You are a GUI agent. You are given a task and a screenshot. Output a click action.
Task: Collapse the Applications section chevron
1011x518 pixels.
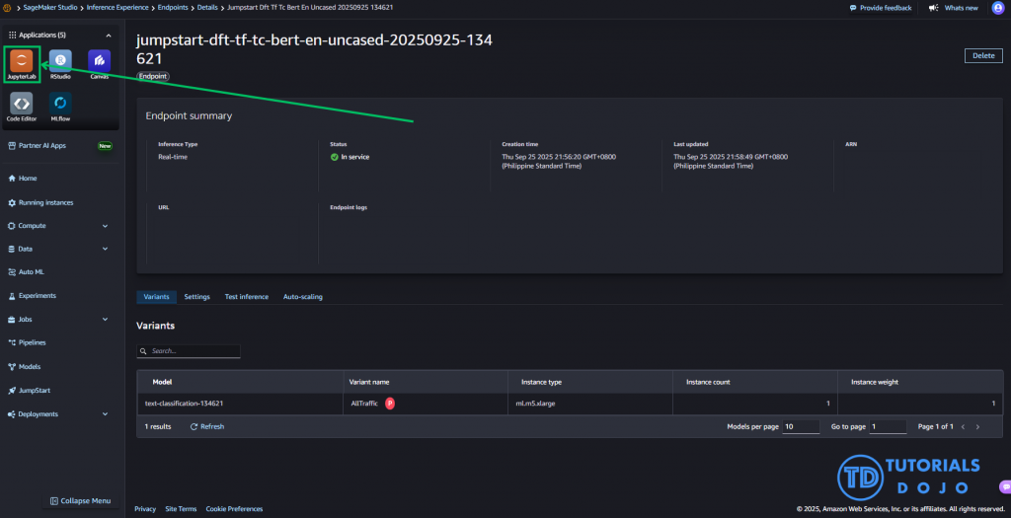coord(109,35)
